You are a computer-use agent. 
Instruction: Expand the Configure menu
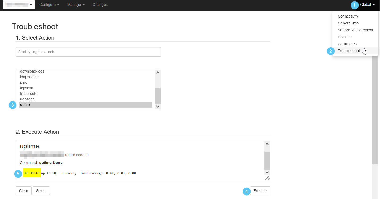[x=49, y=5]
